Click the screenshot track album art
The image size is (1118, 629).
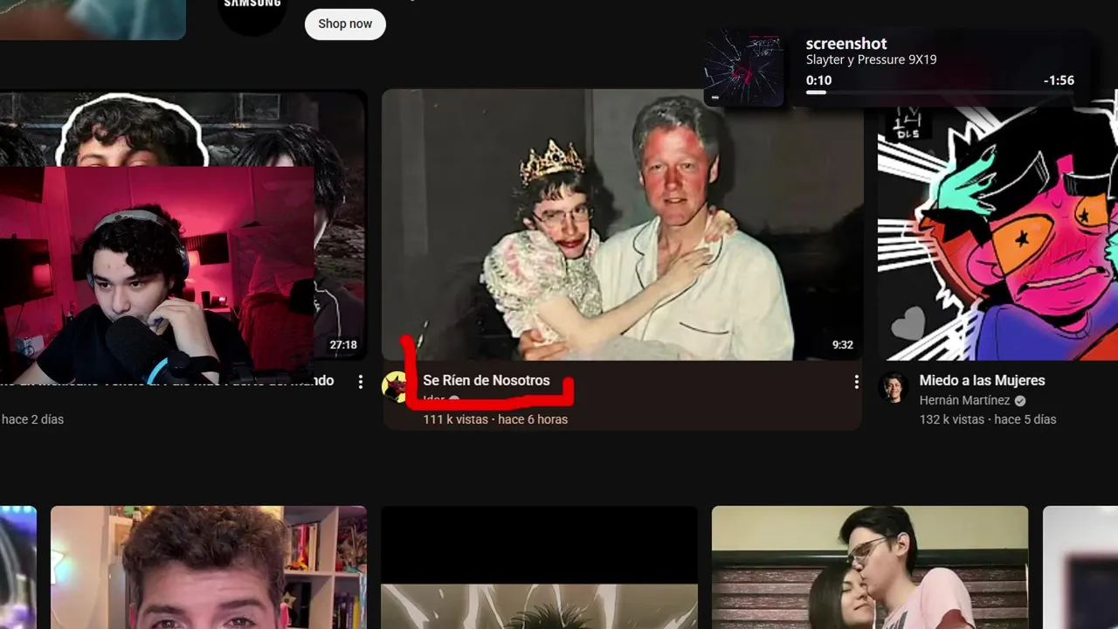(744, 68)
